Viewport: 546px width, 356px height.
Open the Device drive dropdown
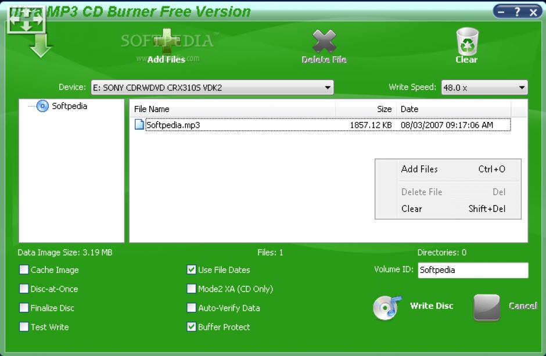point(212,87)
